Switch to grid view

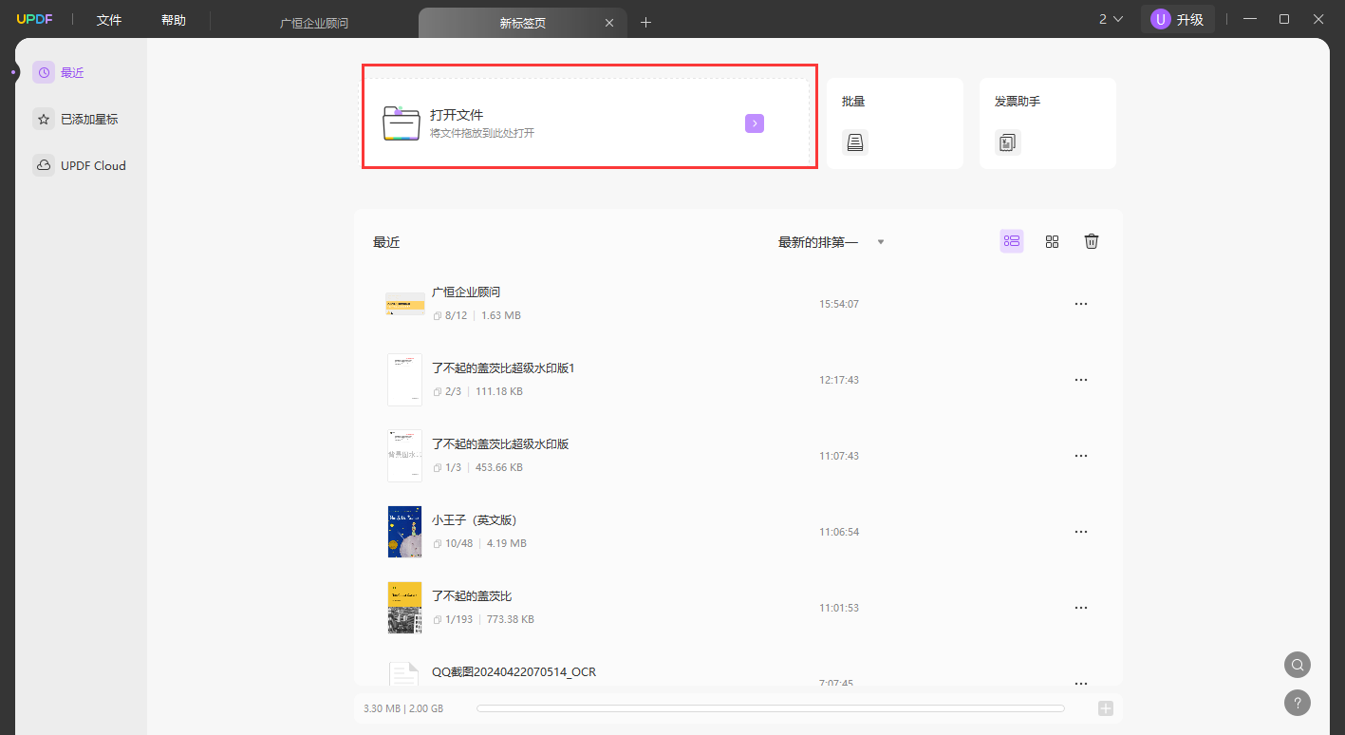click(1052, 241)
